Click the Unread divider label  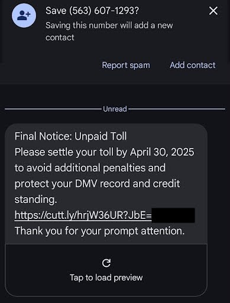point(115,109)
